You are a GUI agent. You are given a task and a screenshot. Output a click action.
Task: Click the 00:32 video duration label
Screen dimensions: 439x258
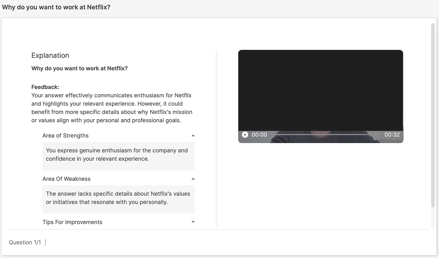pos(392,135)
